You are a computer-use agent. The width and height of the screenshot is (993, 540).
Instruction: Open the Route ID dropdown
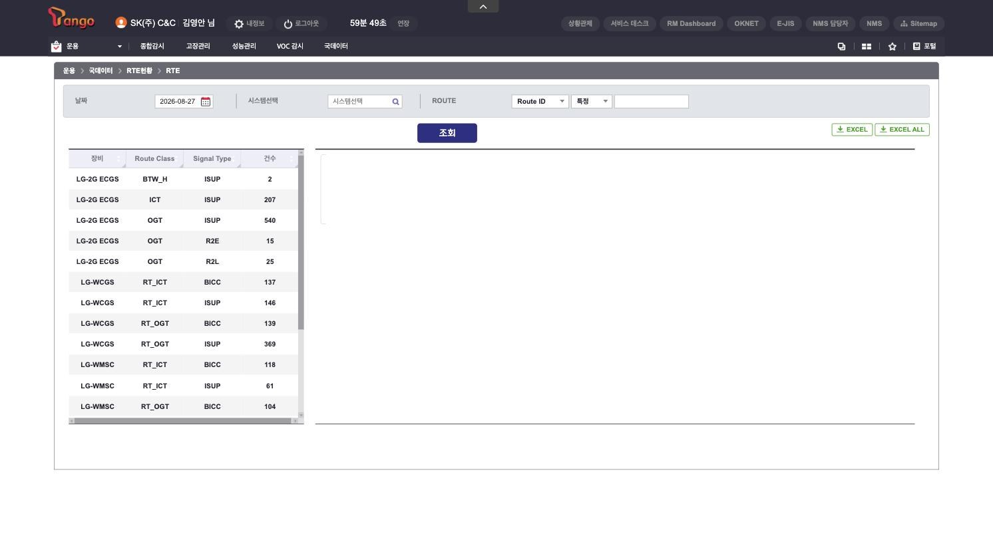(x=540, y=102)
